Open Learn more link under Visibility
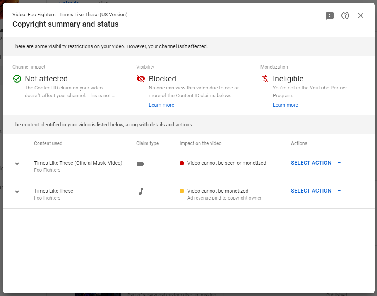This screenshot has width=377, height=296. (x=161, y=105)
